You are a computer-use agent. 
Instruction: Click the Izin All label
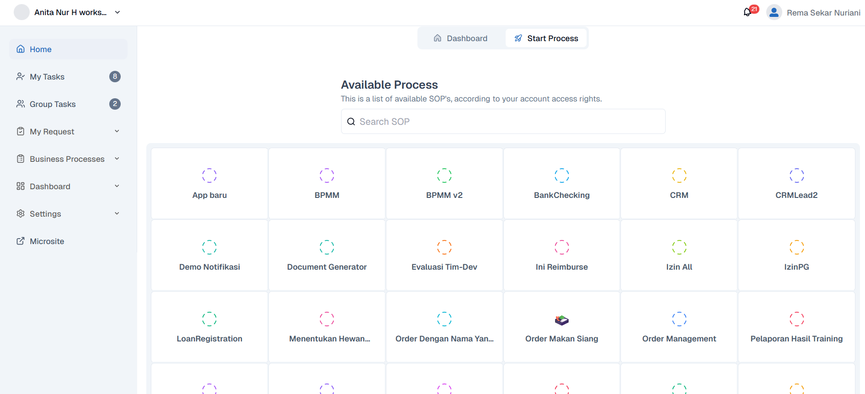tap(679, 267)
